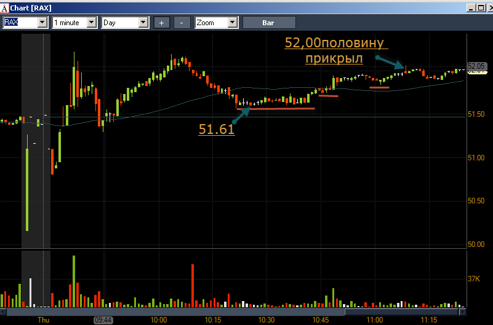Click the 10:45 time axis label
Image resolution: width=493 pixels, height=325 pixels.
[321, 320]
